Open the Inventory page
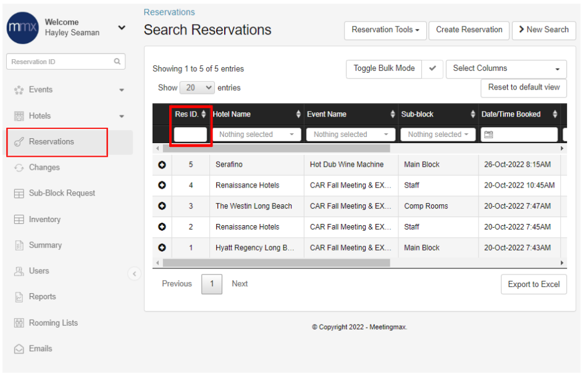The height and width of the screenshot is (377, 583). click(44, 220)
